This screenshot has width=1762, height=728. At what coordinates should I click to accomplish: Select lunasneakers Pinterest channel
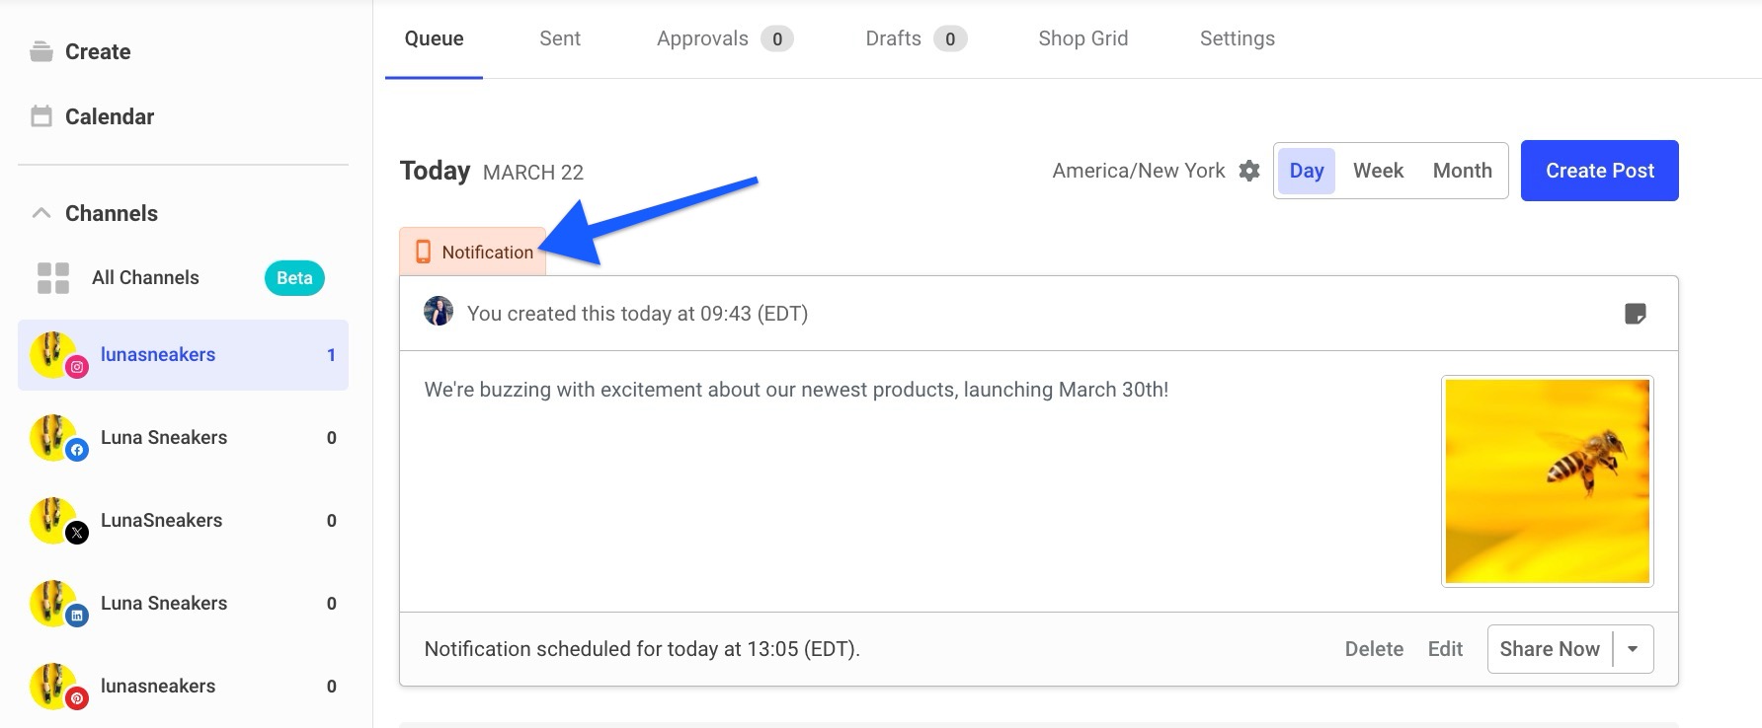pos(183,687)
